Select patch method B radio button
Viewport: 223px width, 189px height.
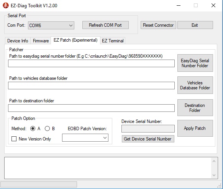click(47, 129)
